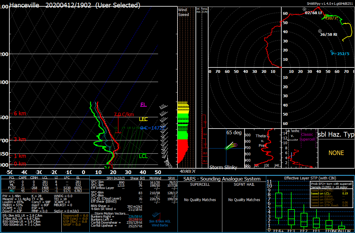Click the based on LCL probability line
Viewport: 355px width, 233px height.
[330, 193]
